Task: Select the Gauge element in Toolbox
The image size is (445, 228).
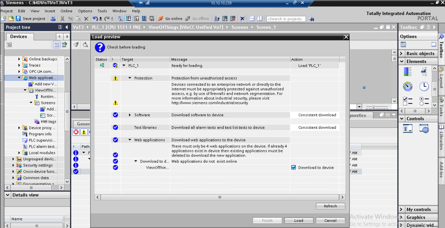Action: click(x=407, y=86)
